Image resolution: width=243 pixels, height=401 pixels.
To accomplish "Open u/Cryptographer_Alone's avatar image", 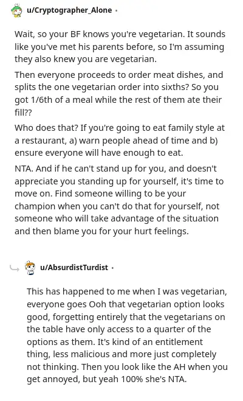I will [16, 10].
